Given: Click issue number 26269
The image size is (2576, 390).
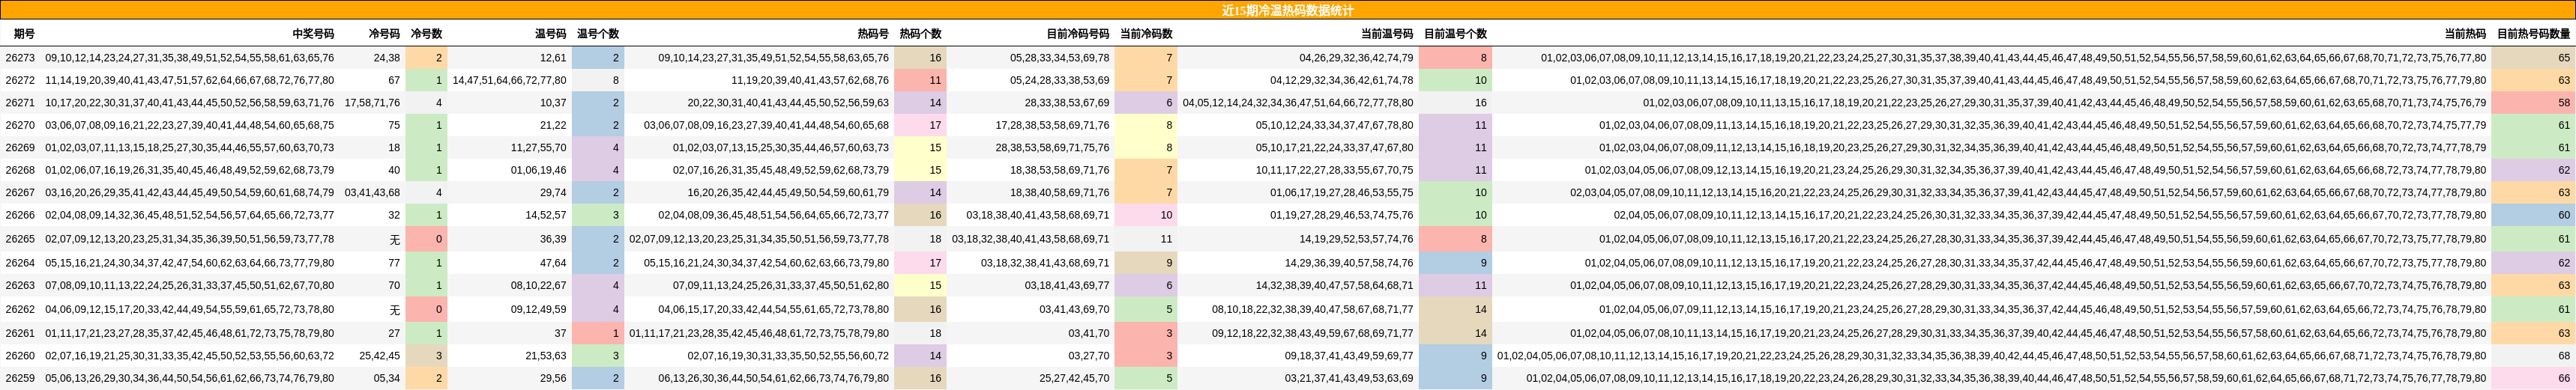Looking at the screenshot, I should click(20, 147).
